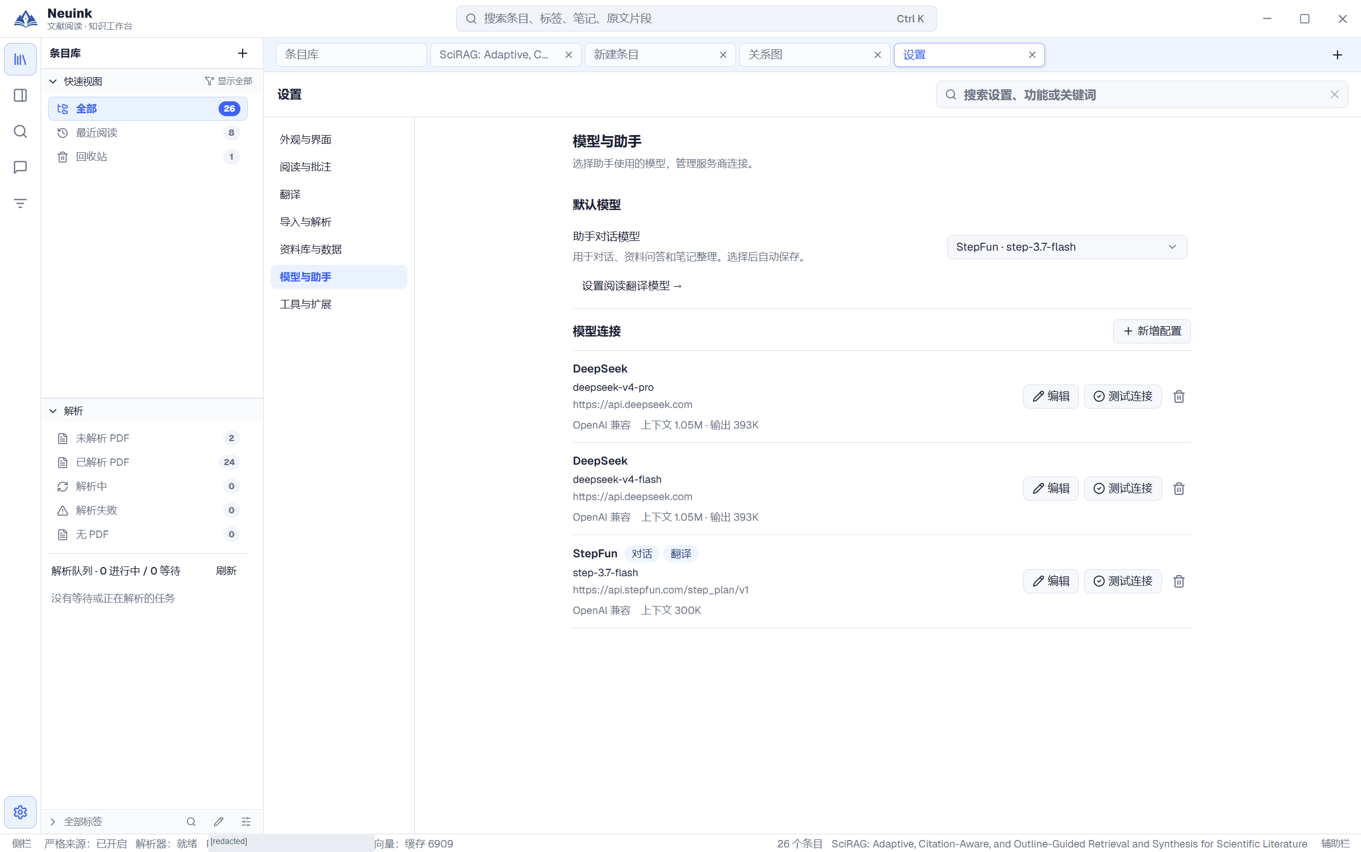Screen dimensions: 1361x852
Task: Open the chat assistant icon in rail
Action: click(20, 167)
